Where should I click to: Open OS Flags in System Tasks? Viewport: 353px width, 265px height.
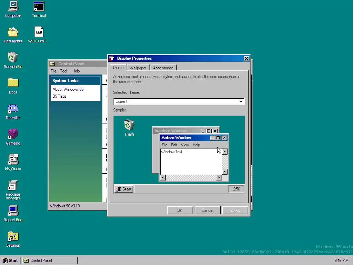click(x=59, y=97)
